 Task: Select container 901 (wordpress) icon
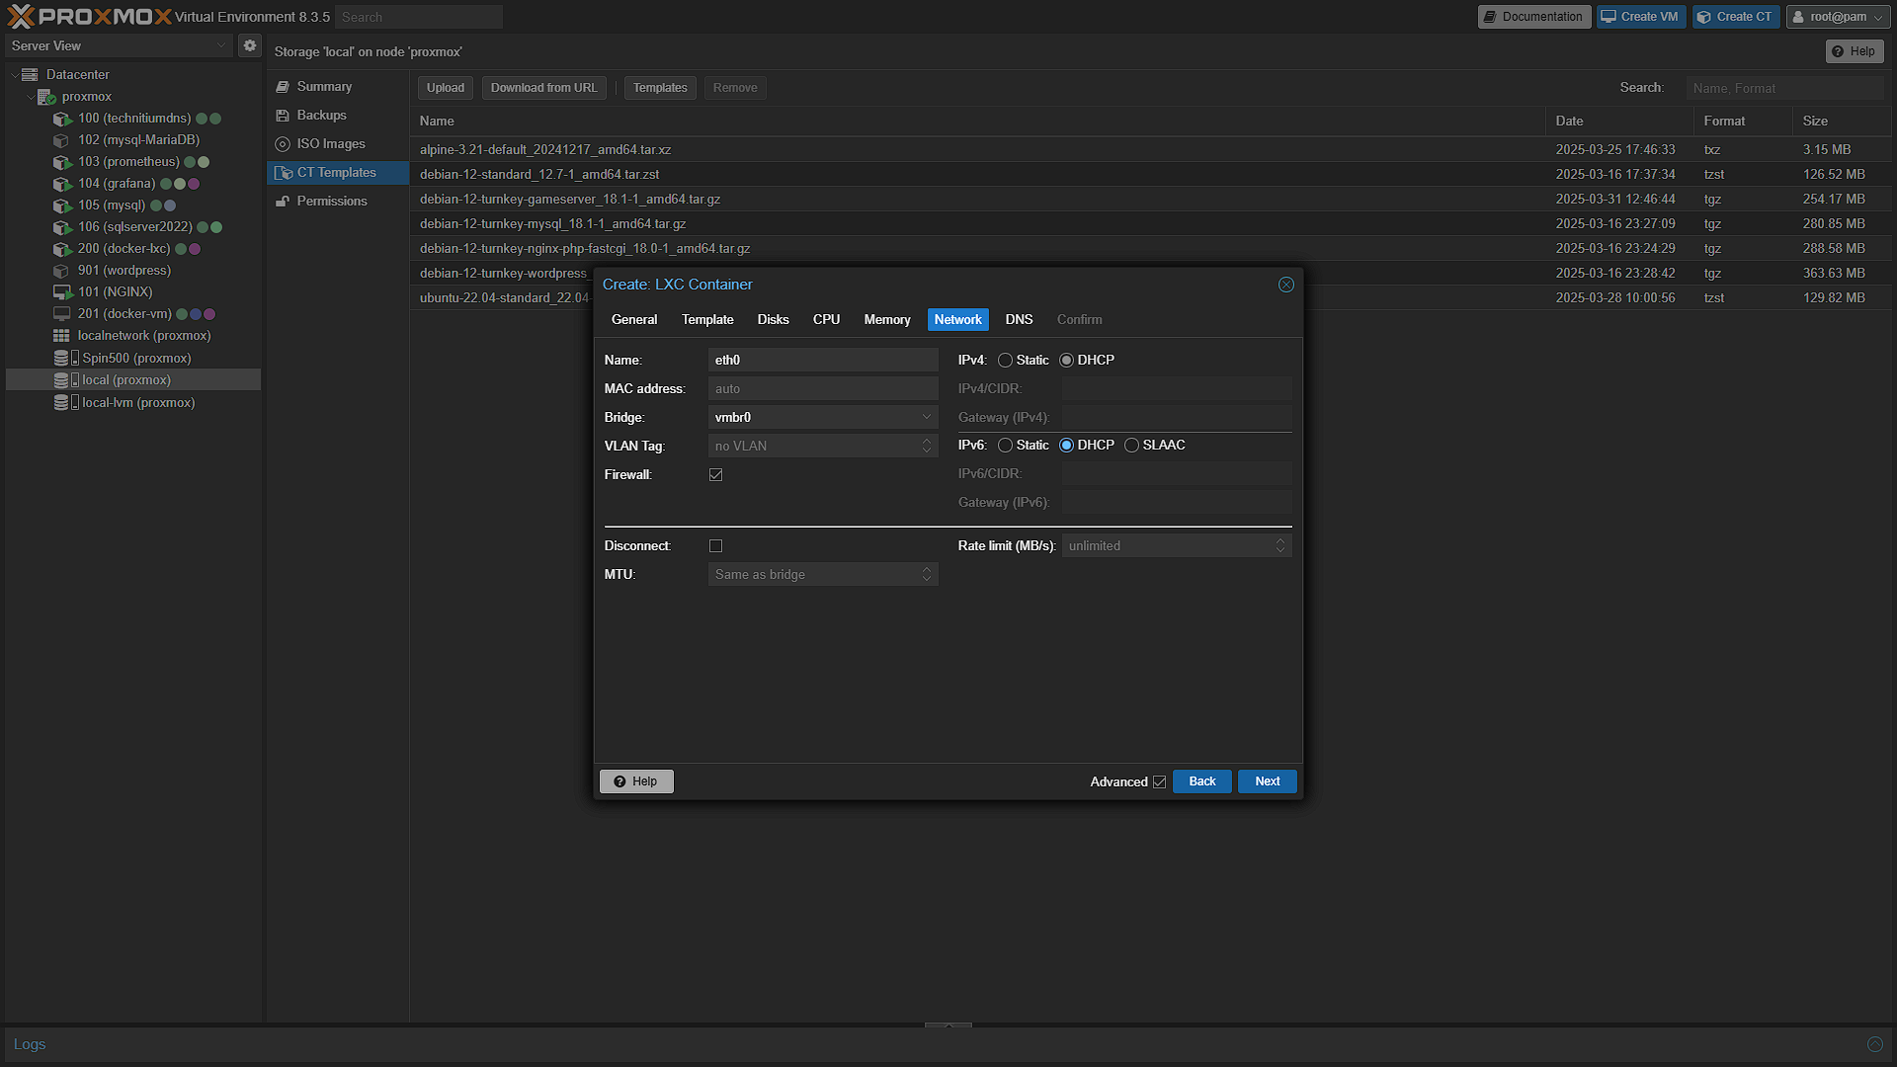(x=62, y=271)
